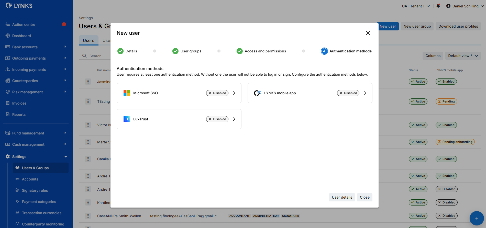This screenshot has width=486, height=228.
Task: Click the Risk management shield icon
Action: [x=8, y=92]
